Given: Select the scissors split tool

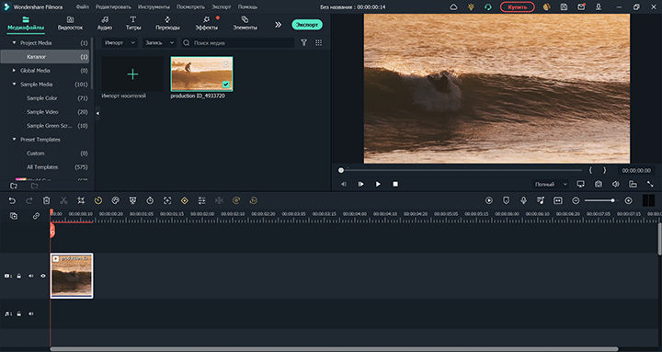Looking at the screenshot, I should pyautogui.click(x=63, y=201).
